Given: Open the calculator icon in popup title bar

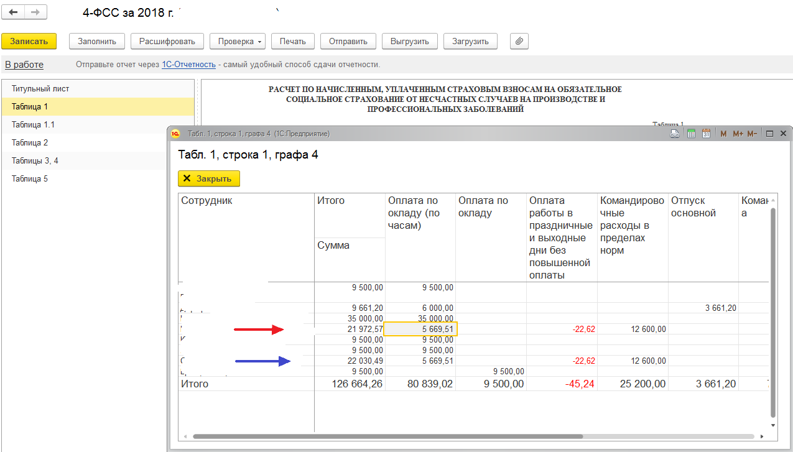Looking at the screenshot, I should (691, 134).
